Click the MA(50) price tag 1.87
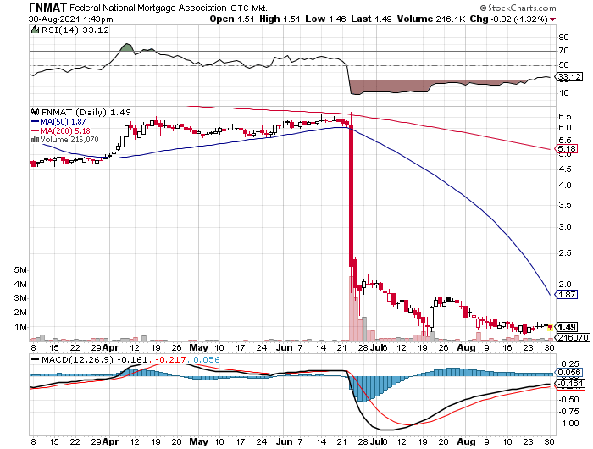The width and height of the screenshot is (593, 449). point(566,294)
